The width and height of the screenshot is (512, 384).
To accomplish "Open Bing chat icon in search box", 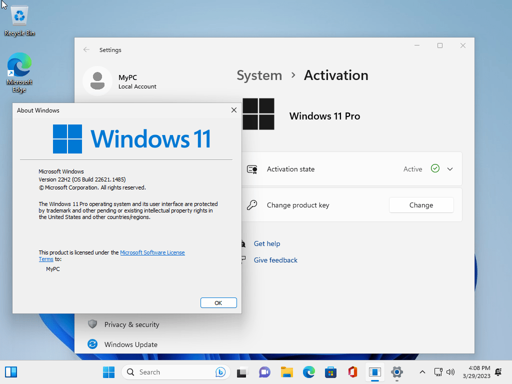I will [220, 372].
